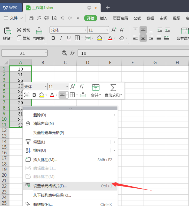The image size is (189, 206).
Task: Choose 清除内容(N) in context menu
Action: 70,123
